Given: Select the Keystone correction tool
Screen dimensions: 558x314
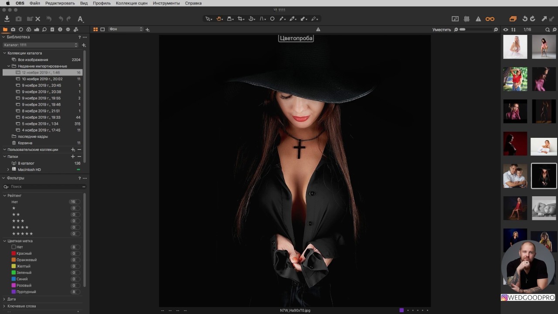Looking at the screenshot, I should pos(262,19).
